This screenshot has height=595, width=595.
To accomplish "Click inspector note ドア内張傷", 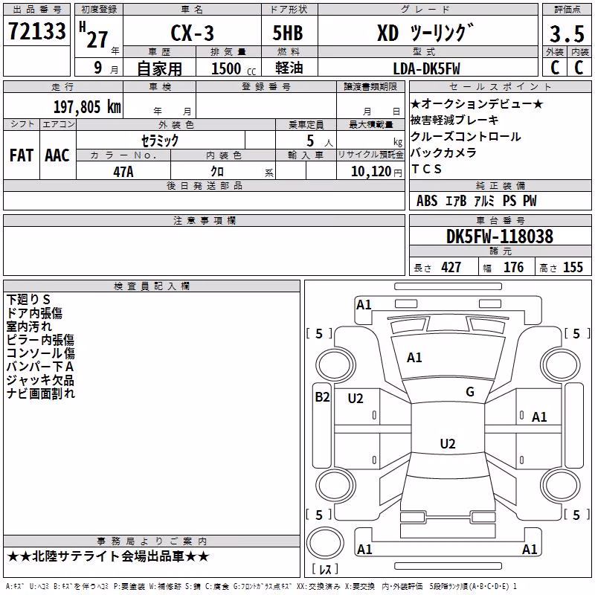I will 34,312.
